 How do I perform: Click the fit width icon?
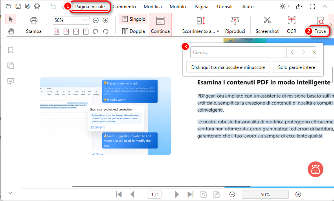[x=76, y=32]
